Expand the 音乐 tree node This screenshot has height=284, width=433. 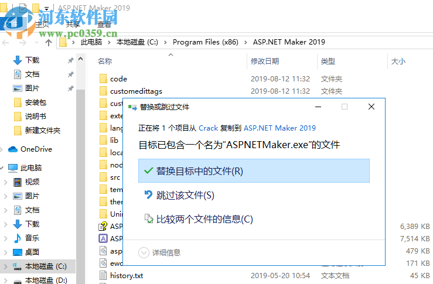(x=5, y=238)
